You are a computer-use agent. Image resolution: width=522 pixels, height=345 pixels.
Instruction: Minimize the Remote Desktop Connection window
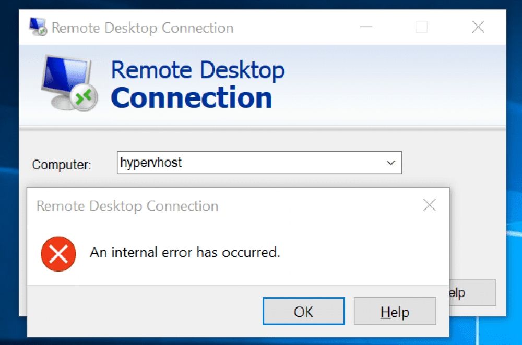(x=366, y=27)
